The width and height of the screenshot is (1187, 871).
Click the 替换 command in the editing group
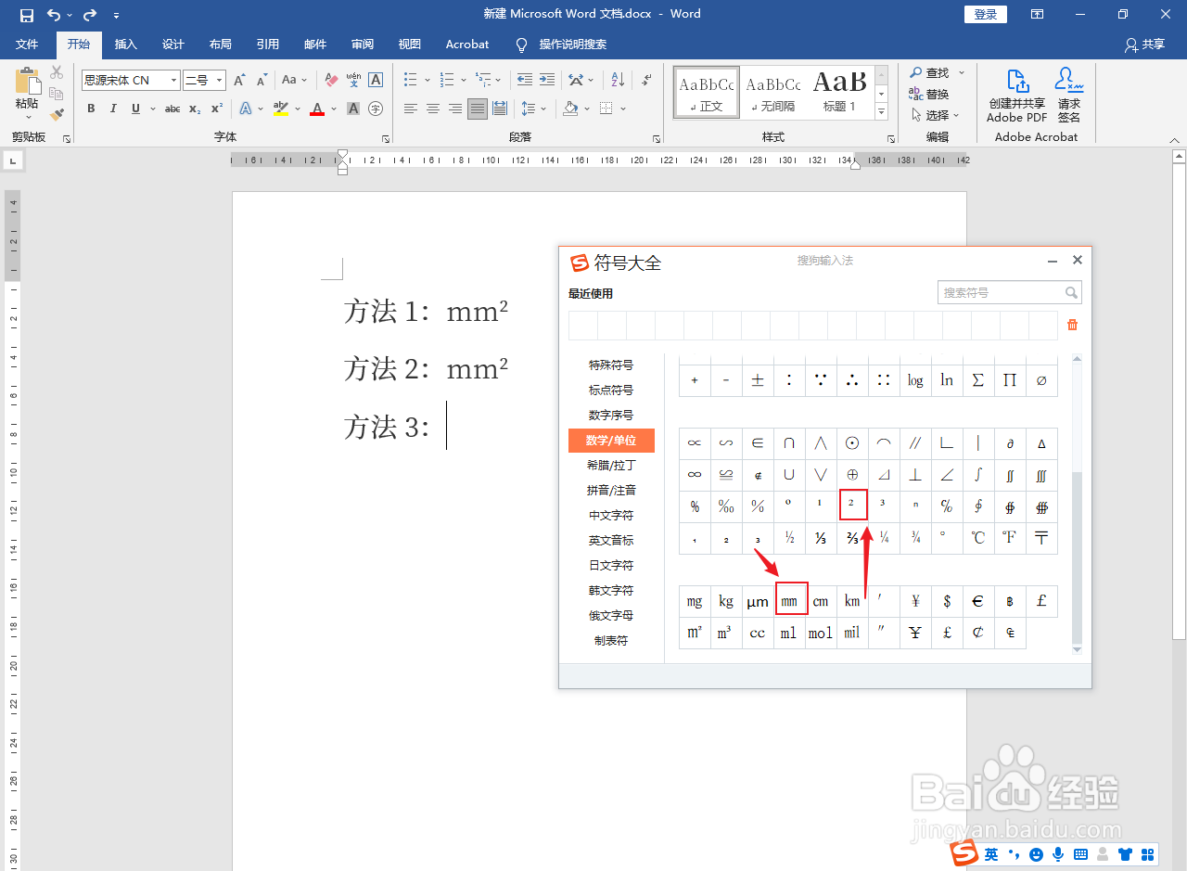(x=936, y=94)
